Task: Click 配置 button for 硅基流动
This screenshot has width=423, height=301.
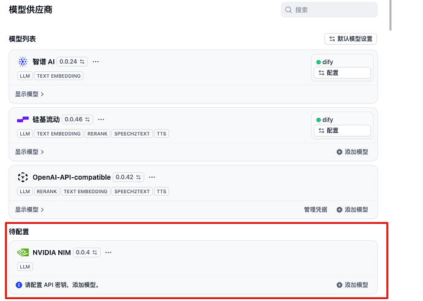Action: pos(342,131)
